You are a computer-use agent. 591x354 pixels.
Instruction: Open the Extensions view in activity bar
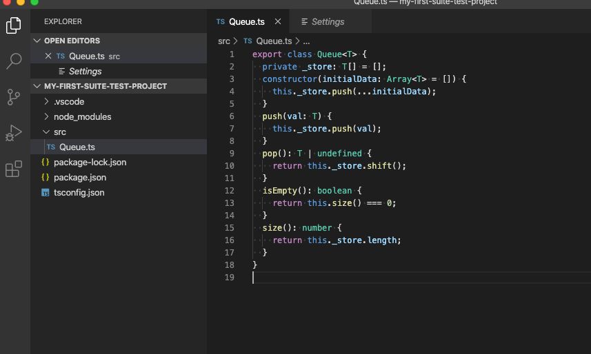pos(14,169)
